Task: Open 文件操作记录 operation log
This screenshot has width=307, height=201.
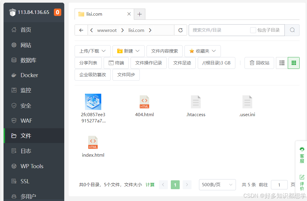Action: (x=149, y=63)
